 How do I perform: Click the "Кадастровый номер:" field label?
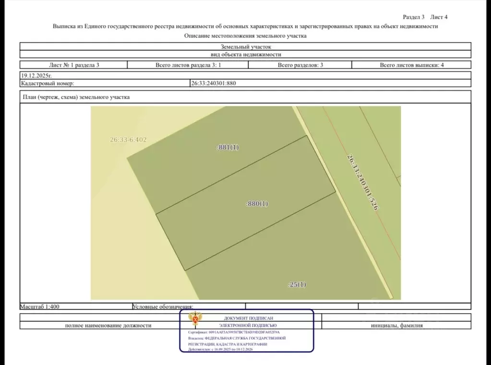pos(47,83)
